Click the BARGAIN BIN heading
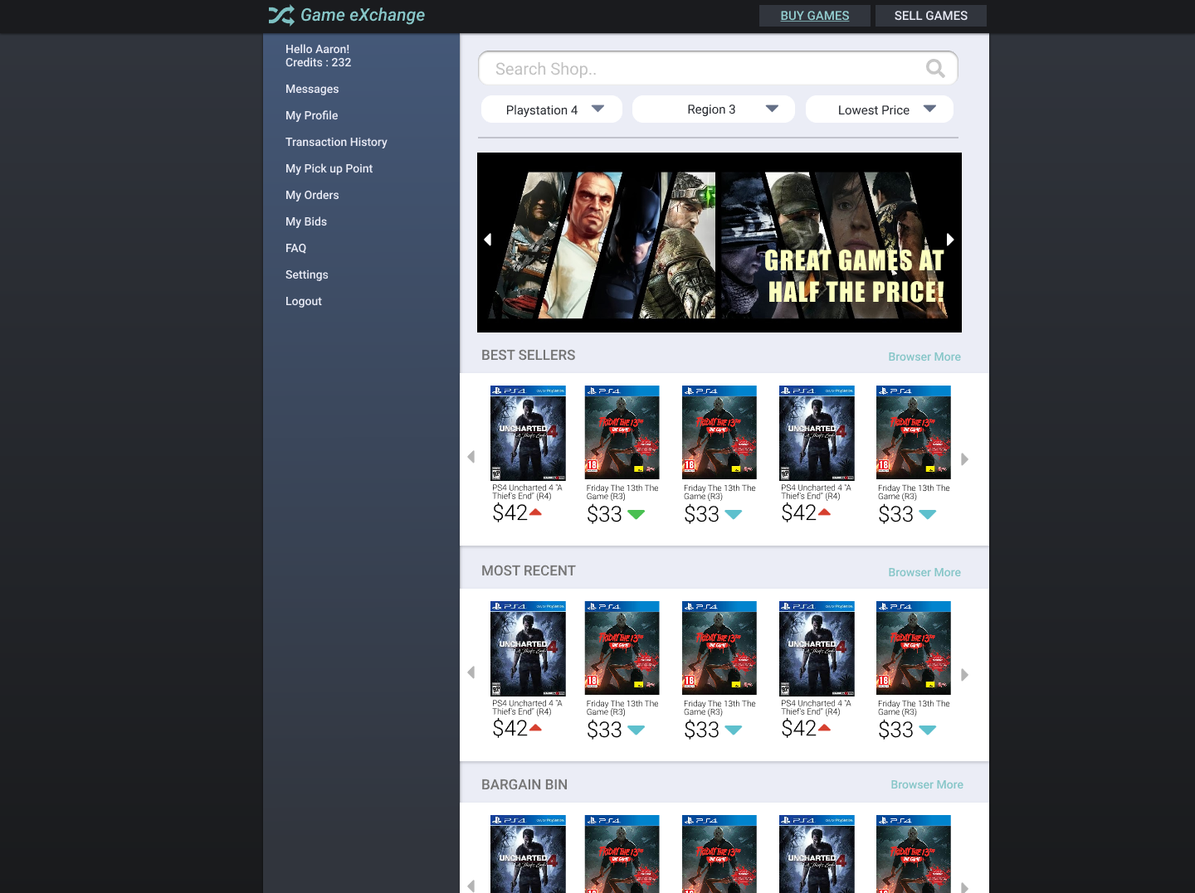 pos(524,784)
